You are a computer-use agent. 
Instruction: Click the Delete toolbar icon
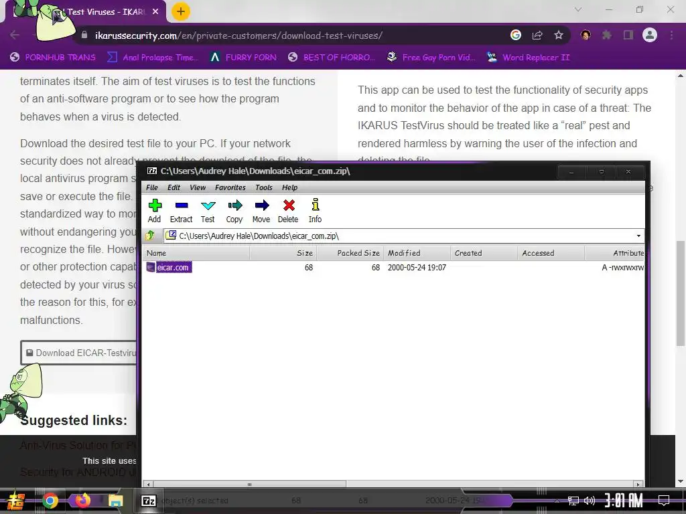288,211
